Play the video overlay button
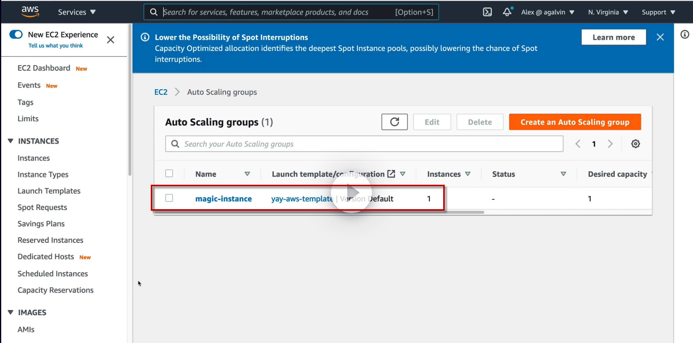693x343 pixels. coord(352,193)
